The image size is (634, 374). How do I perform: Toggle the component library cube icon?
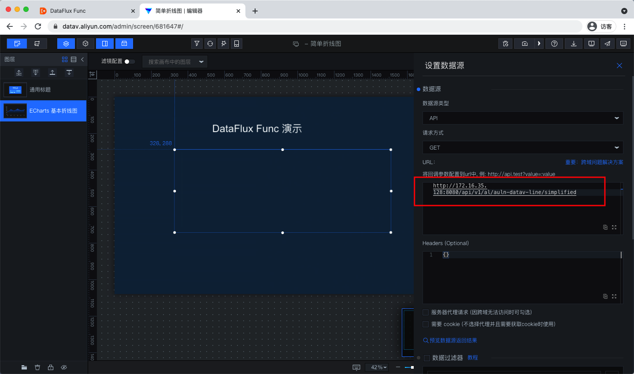click(85, 44)
